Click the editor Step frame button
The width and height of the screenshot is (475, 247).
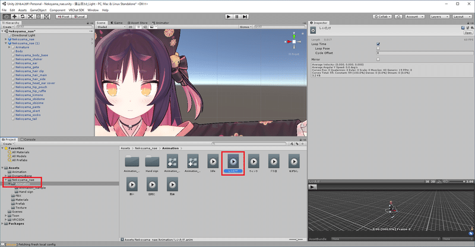point(245,17)
